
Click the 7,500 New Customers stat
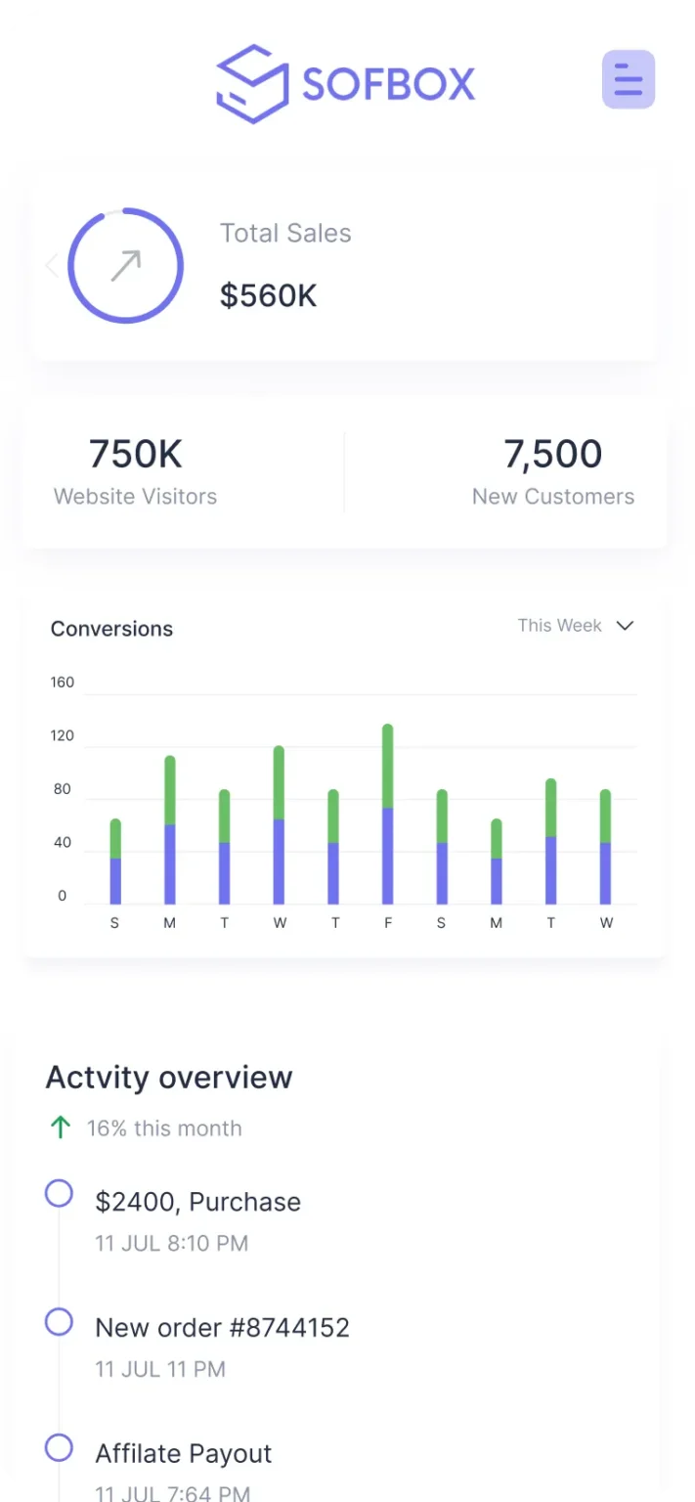click(552, 471)
